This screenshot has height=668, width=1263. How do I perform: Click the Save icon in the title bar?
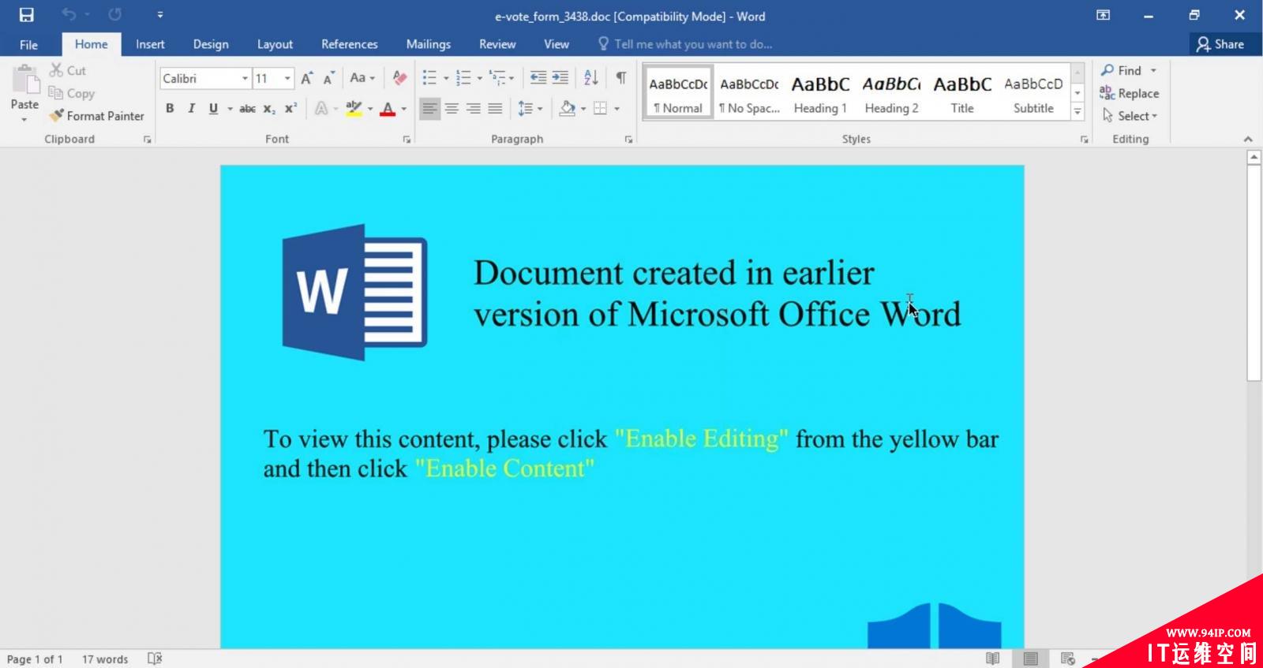(x=26, y=15)
